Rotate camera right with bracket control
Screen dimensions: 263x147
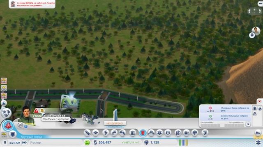(260, 11)
